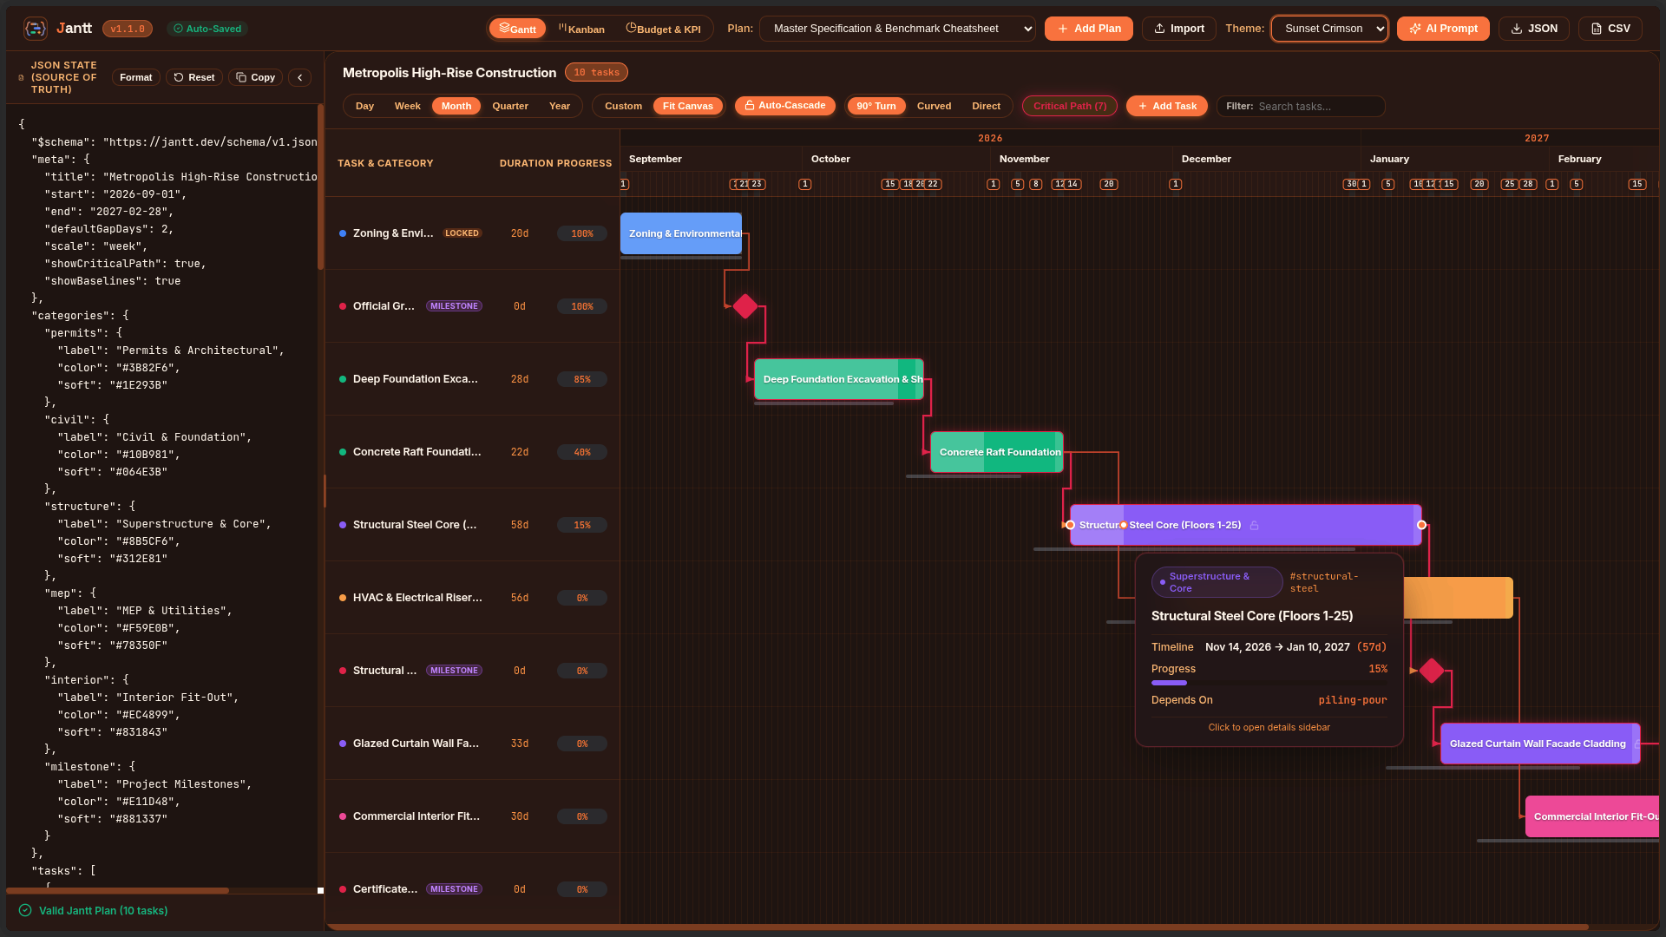The width and height of the screenshot is (1666, 937).
Task: Select the Year scale option
Action: pyautogui.click(x=560, y=106)
